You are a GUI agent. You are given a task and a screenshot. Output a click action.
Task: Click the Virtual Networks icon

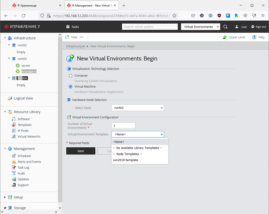[14, 136]
